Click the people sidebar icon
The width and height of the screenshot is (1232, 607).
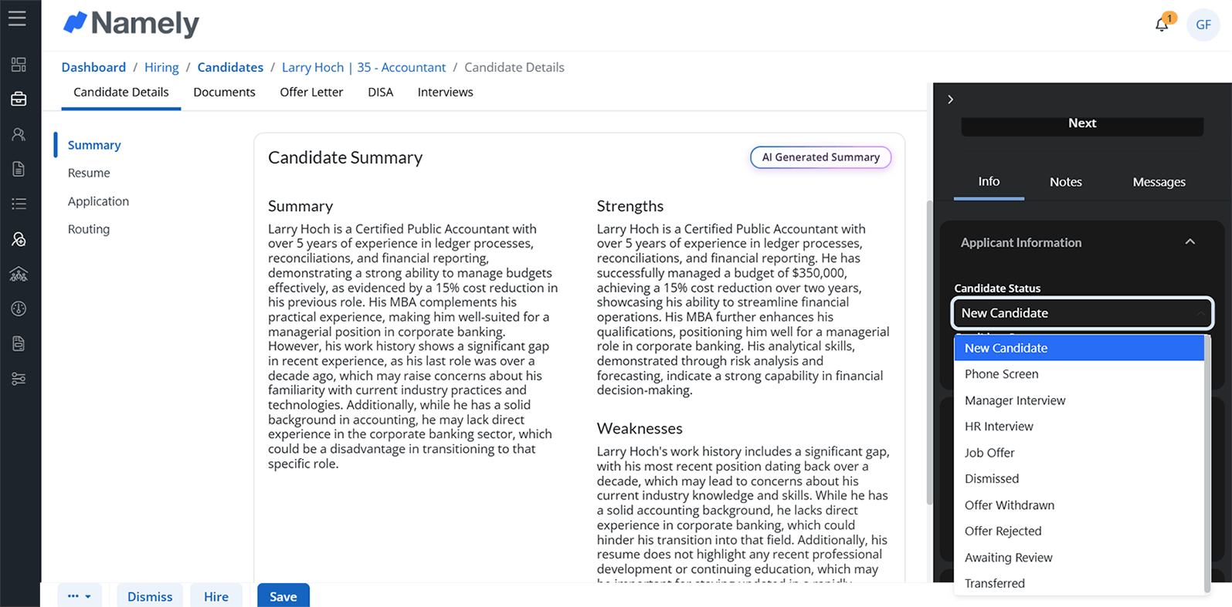coord(19,134)
